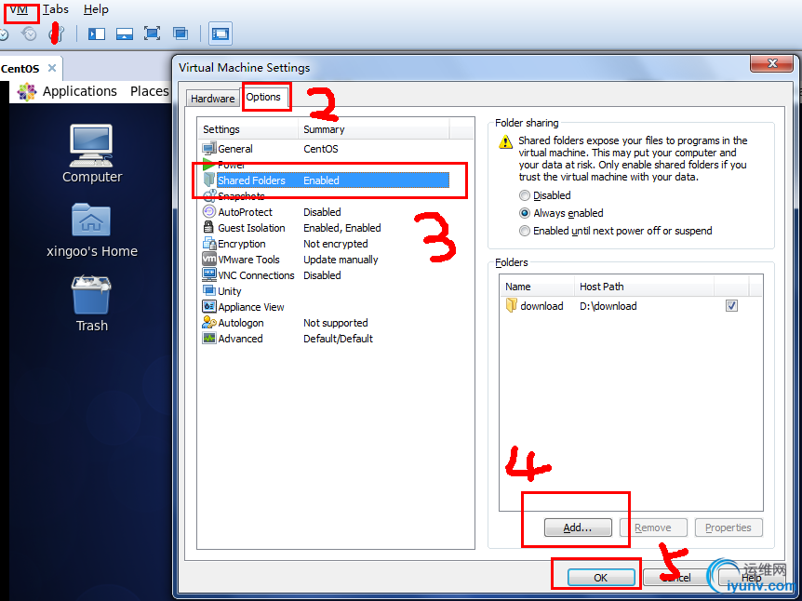Click the Encryption icon

[209, 244]
